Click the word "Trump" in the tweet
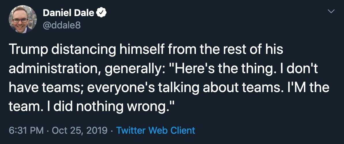 click(25, 50)
